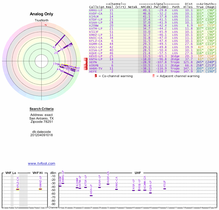The width and height of the screenshot is (219, 210).
Task: Click KMHZ-LP callsign in the table
Action: pos(96,35)
